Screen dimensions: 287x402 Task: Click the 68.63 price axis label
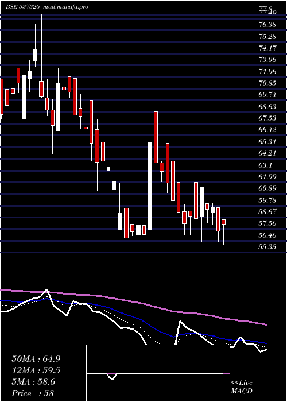(267, 106)
